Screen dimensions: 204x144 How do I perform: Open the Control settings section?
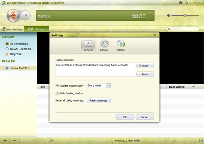[104, 45]
